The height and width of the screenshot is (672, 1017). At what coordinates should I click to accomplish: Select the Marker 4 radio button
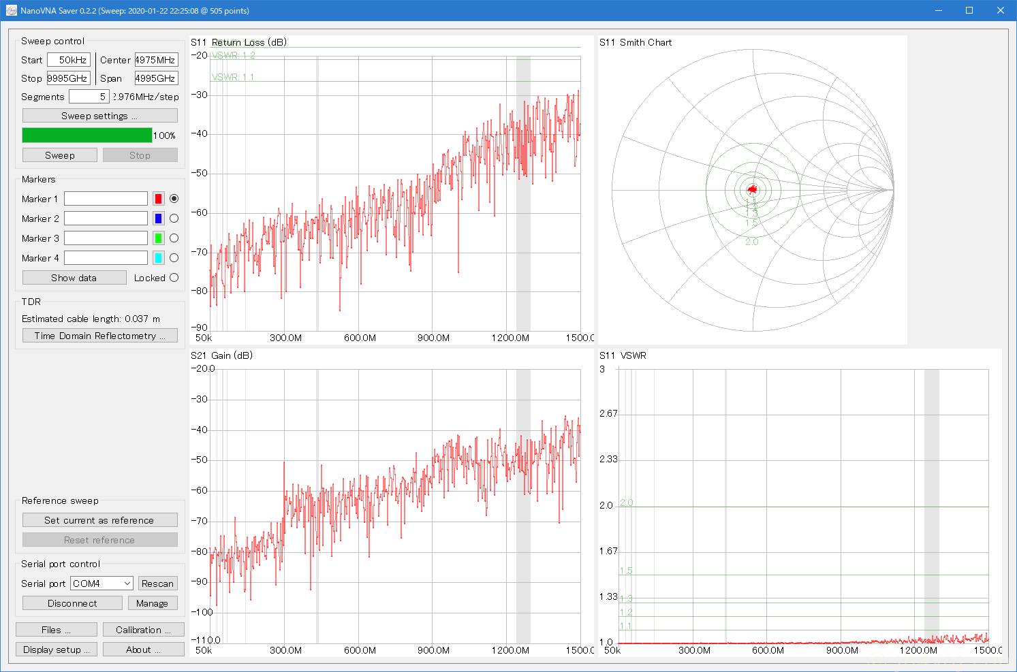(174, 258)
